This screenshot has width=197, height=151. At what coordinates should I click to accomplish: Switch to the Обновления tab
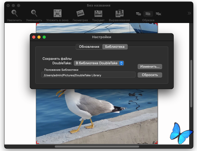[89, 47]
